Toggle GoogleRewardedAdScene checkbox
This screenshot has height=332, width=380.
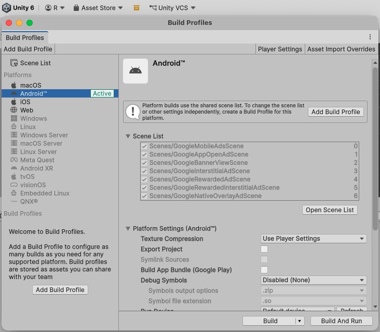pos(144,179)
